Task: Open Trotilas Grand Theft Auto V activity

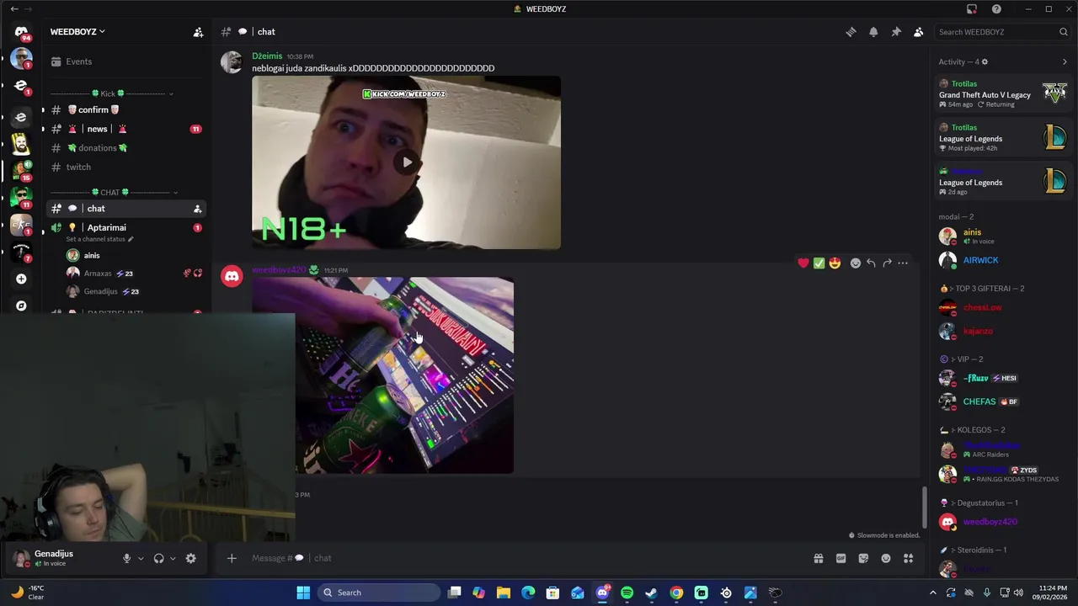Action: pos(1003,94)
